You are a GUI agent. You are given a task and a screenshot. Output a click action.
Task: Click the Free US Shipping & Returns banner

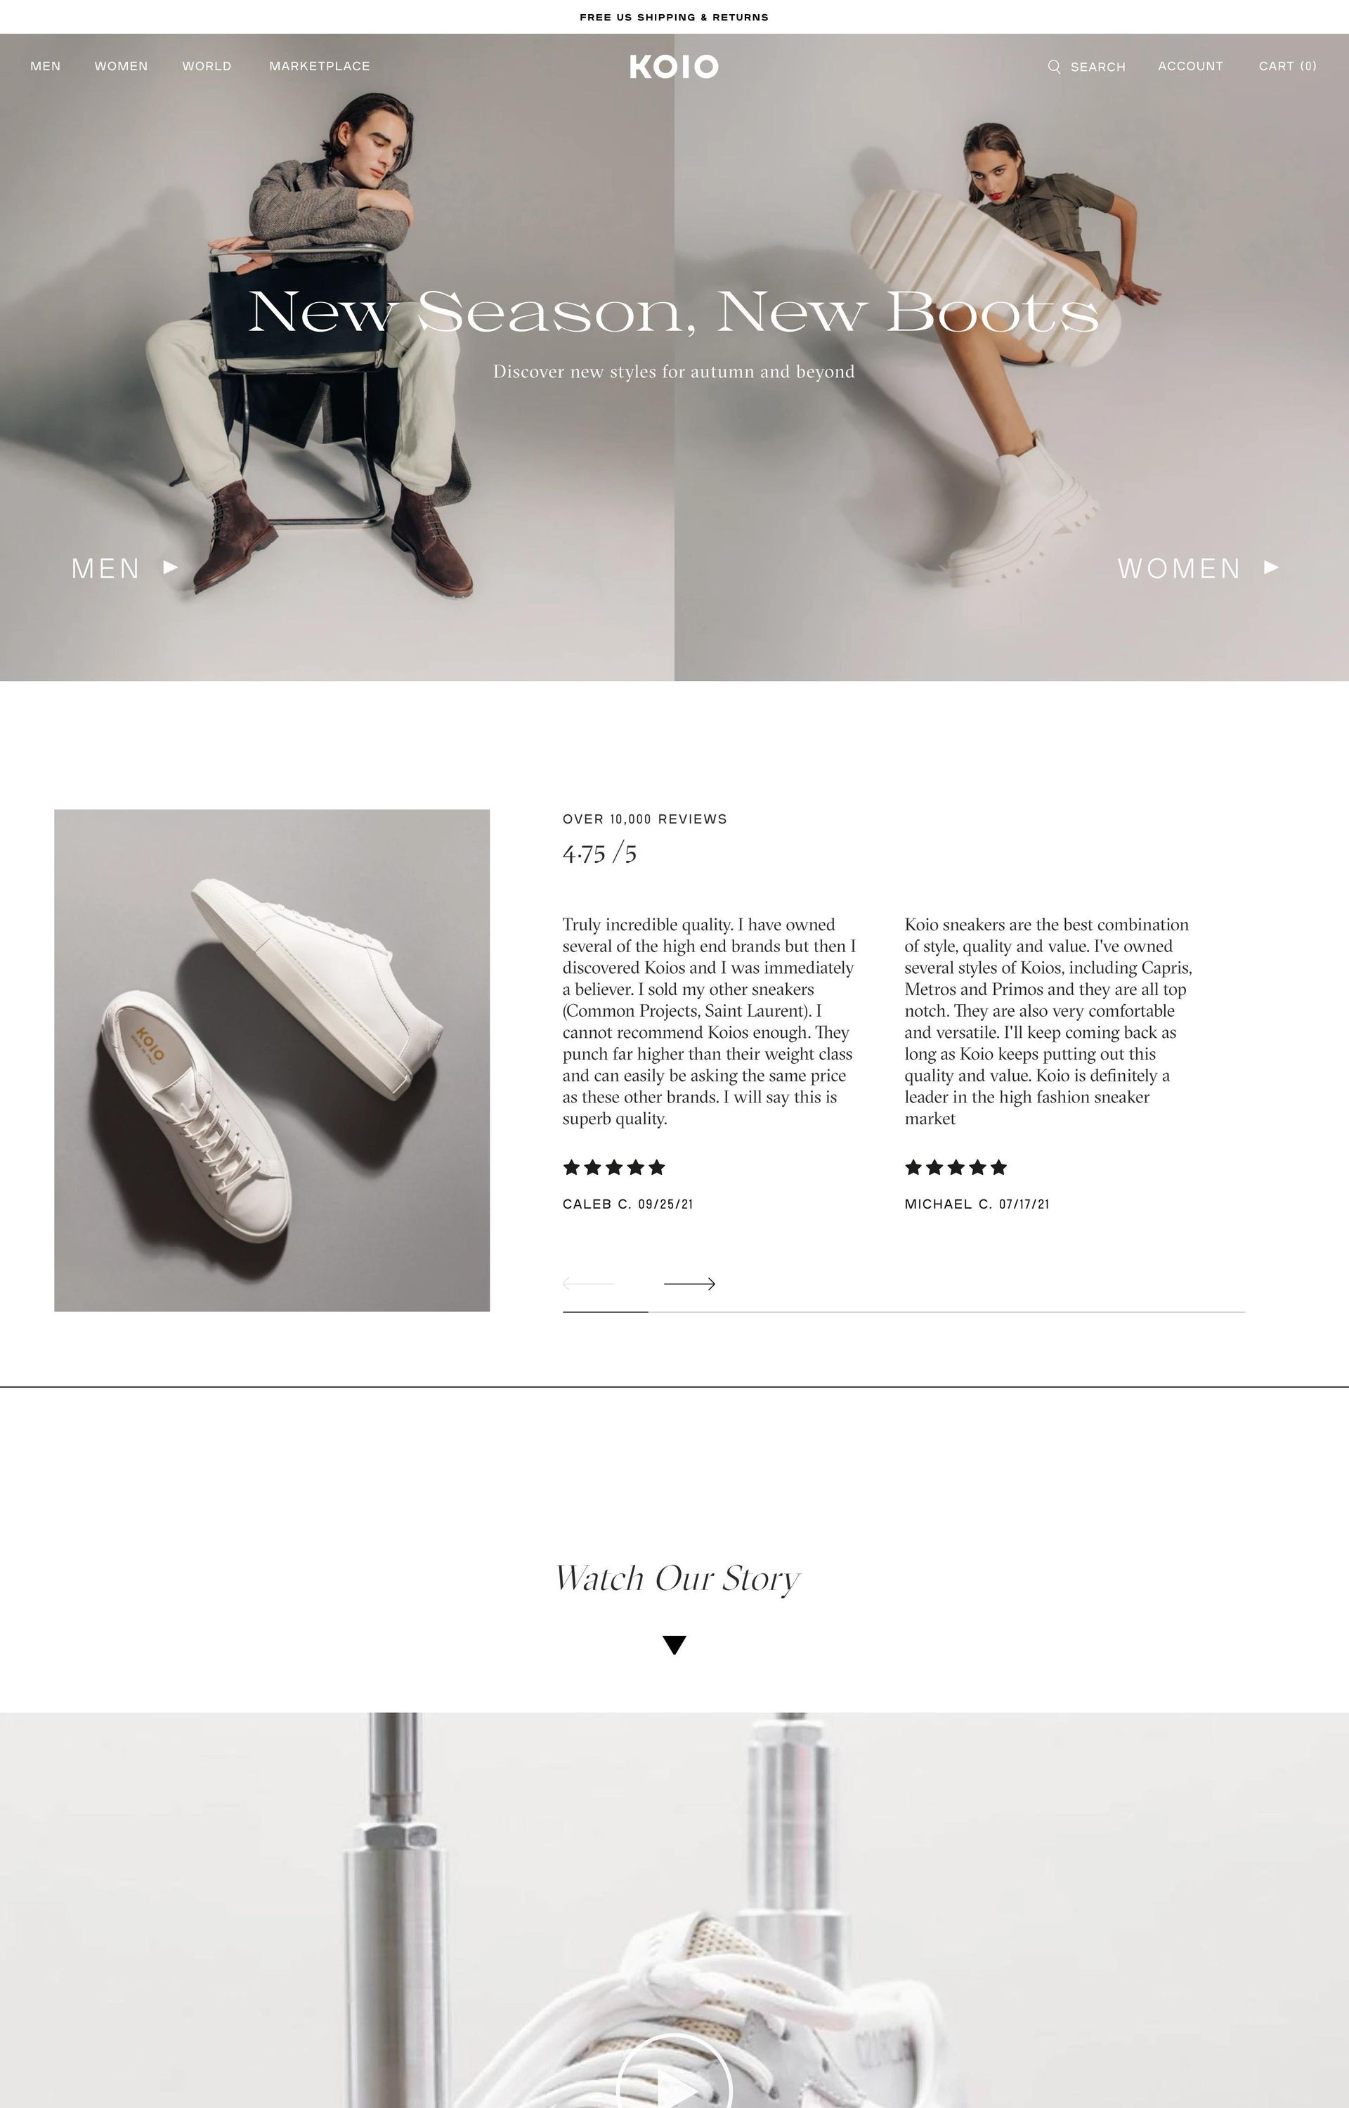(674, 18)
